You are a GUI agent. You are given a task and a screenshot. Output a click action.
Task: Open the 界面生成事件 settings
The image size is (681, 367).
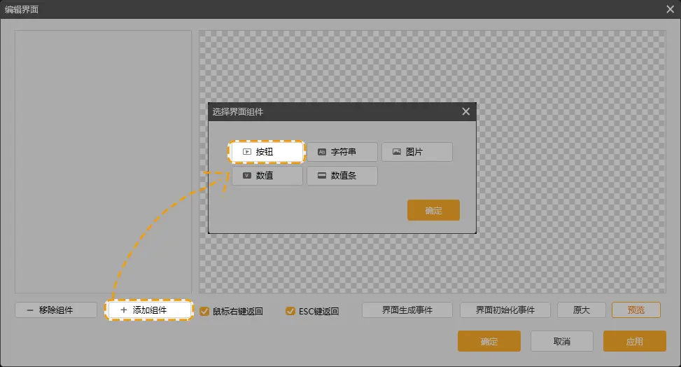[407, 310]
